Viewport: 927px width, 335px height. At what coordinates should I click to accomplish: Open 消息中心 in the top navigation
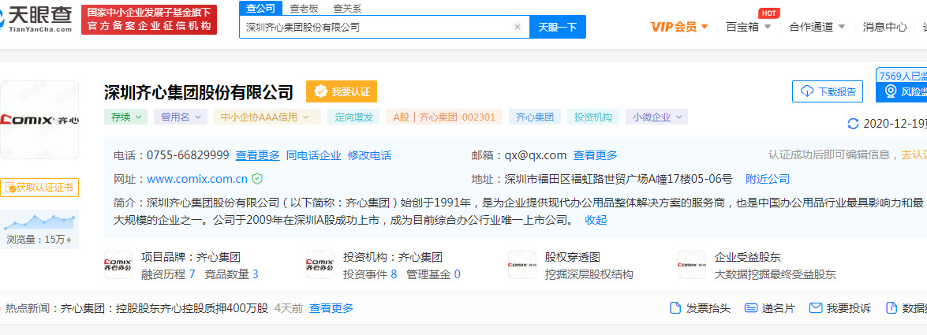pyautogui.click(x=884, y=27)
